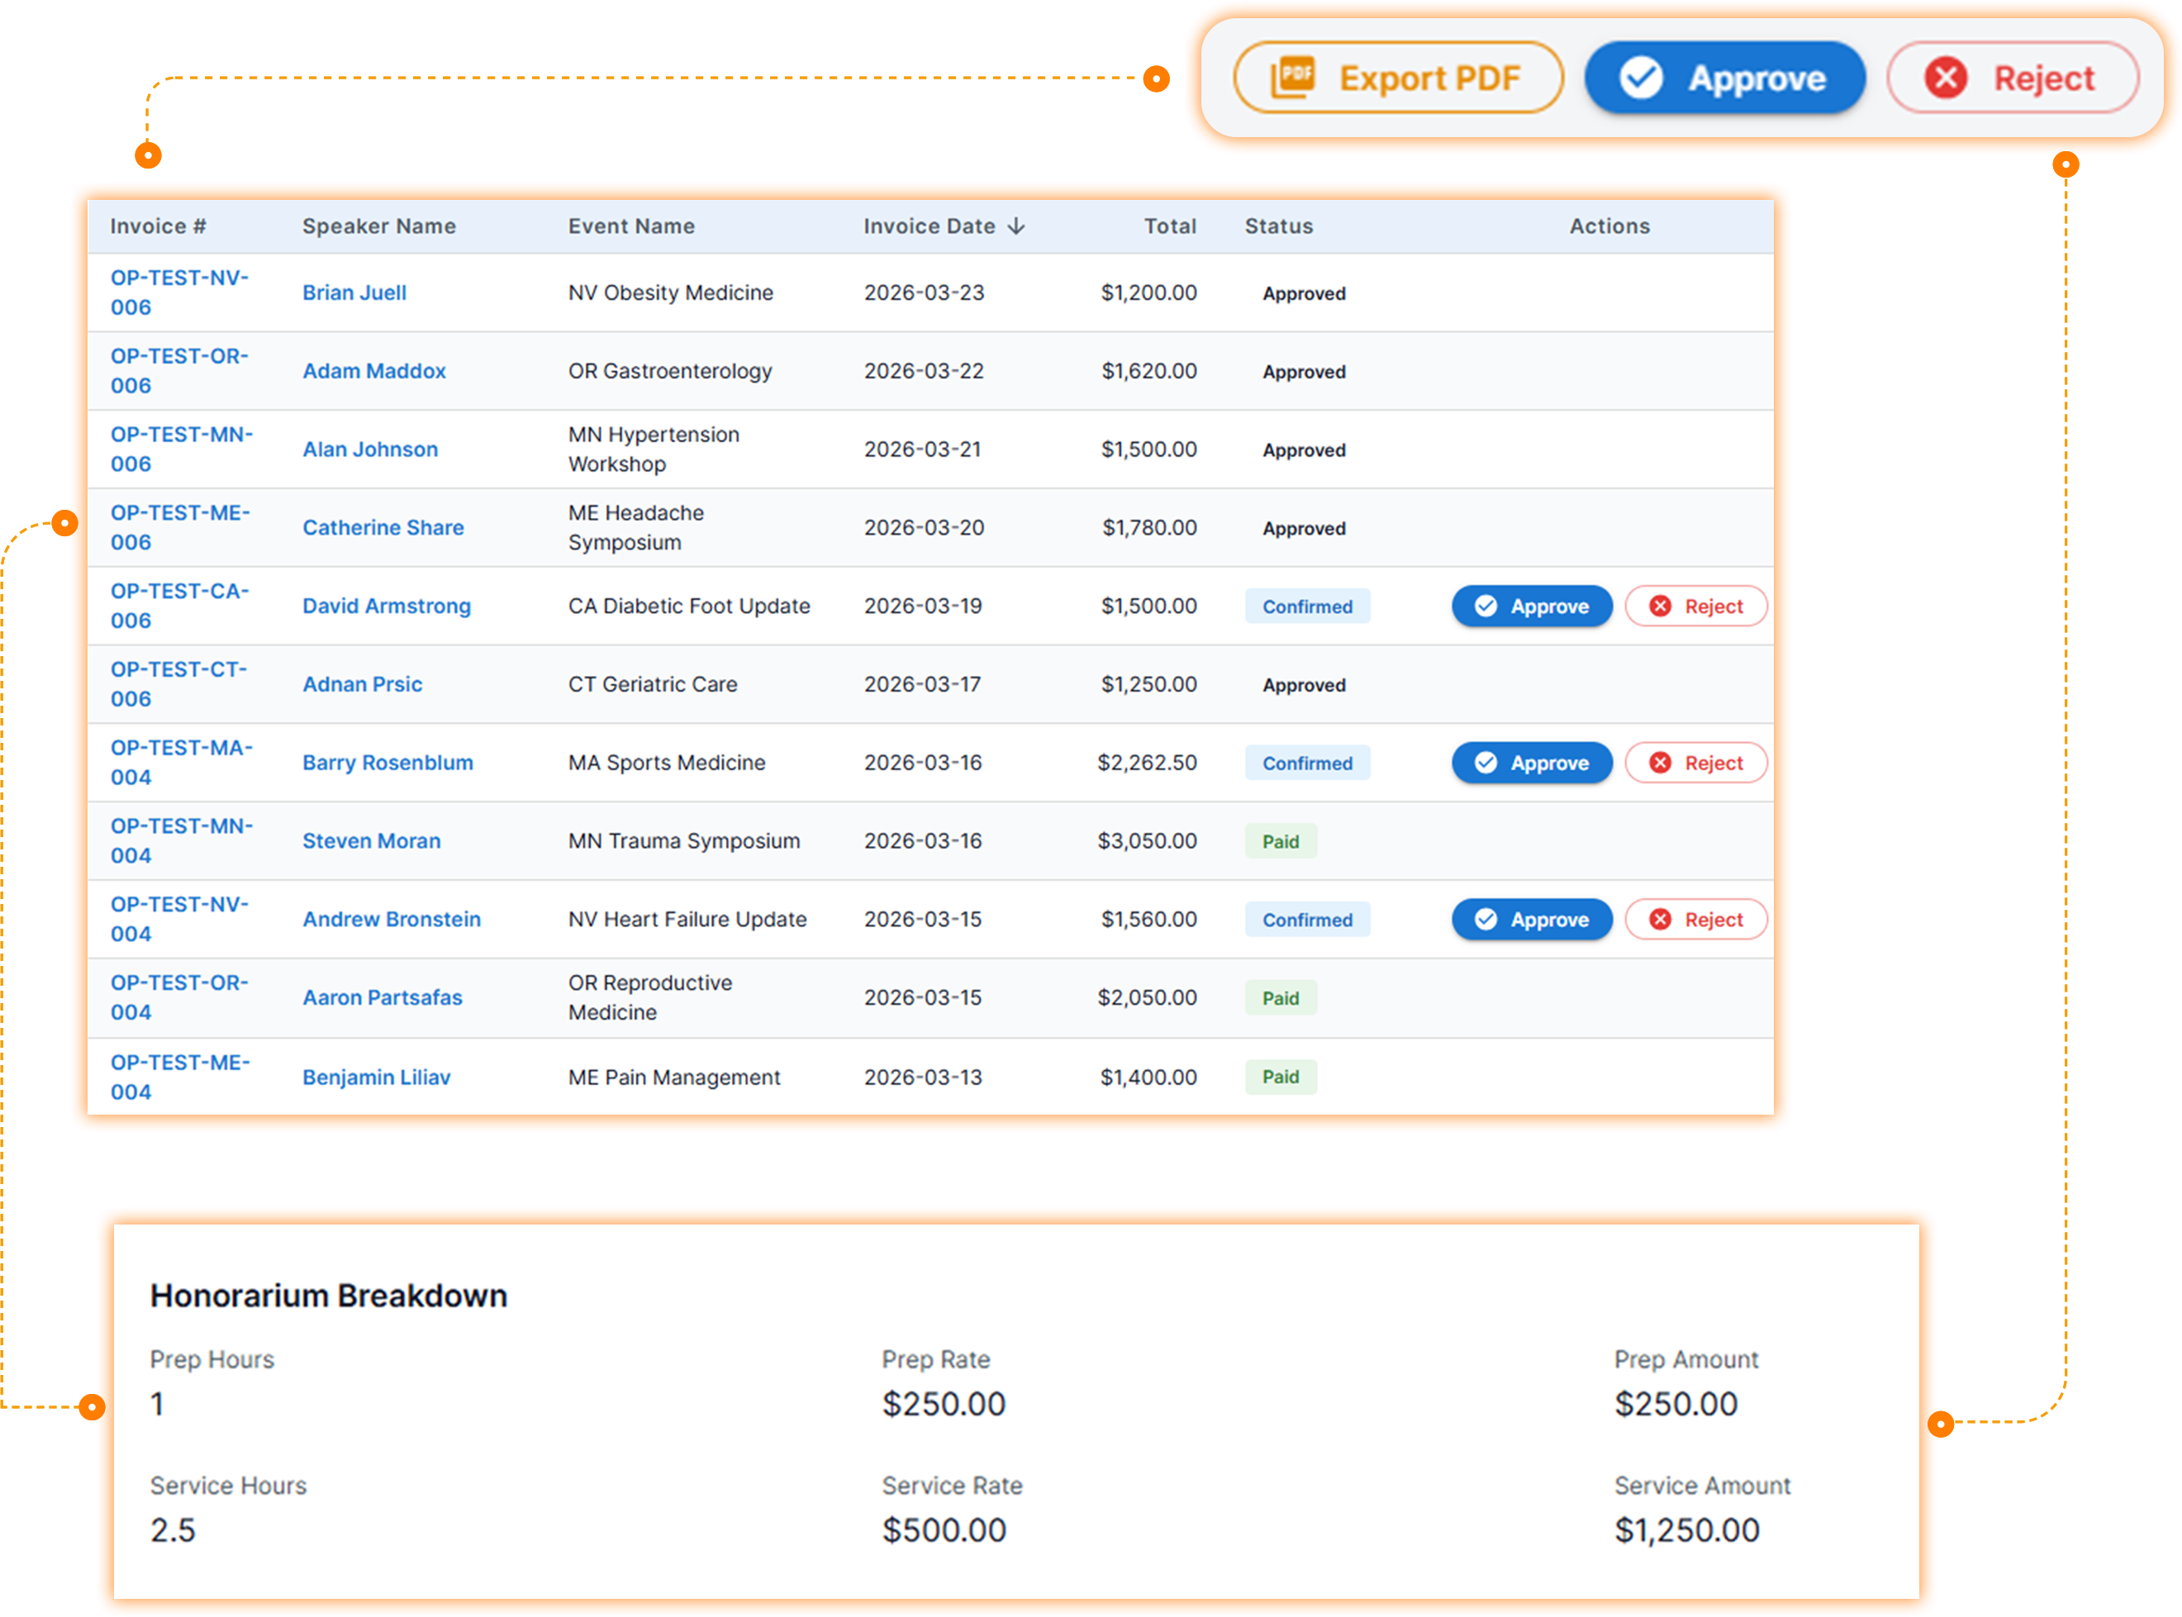Open speaker Steven Moran's profile
Screen dimensions: 2182x1617
pyautogui.click(x=371, y=841)
